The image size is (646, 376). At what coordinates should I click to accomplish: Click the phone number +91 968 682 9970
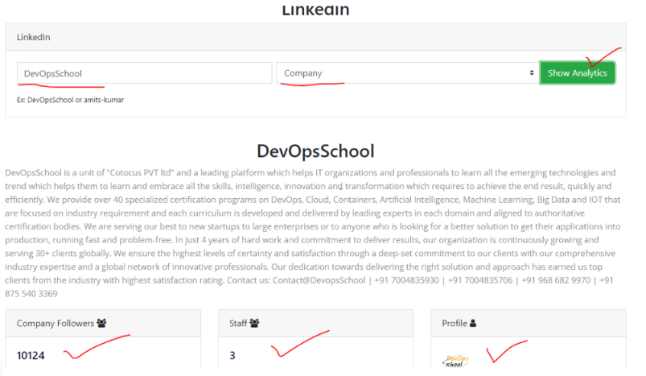(x=556, y=280)
